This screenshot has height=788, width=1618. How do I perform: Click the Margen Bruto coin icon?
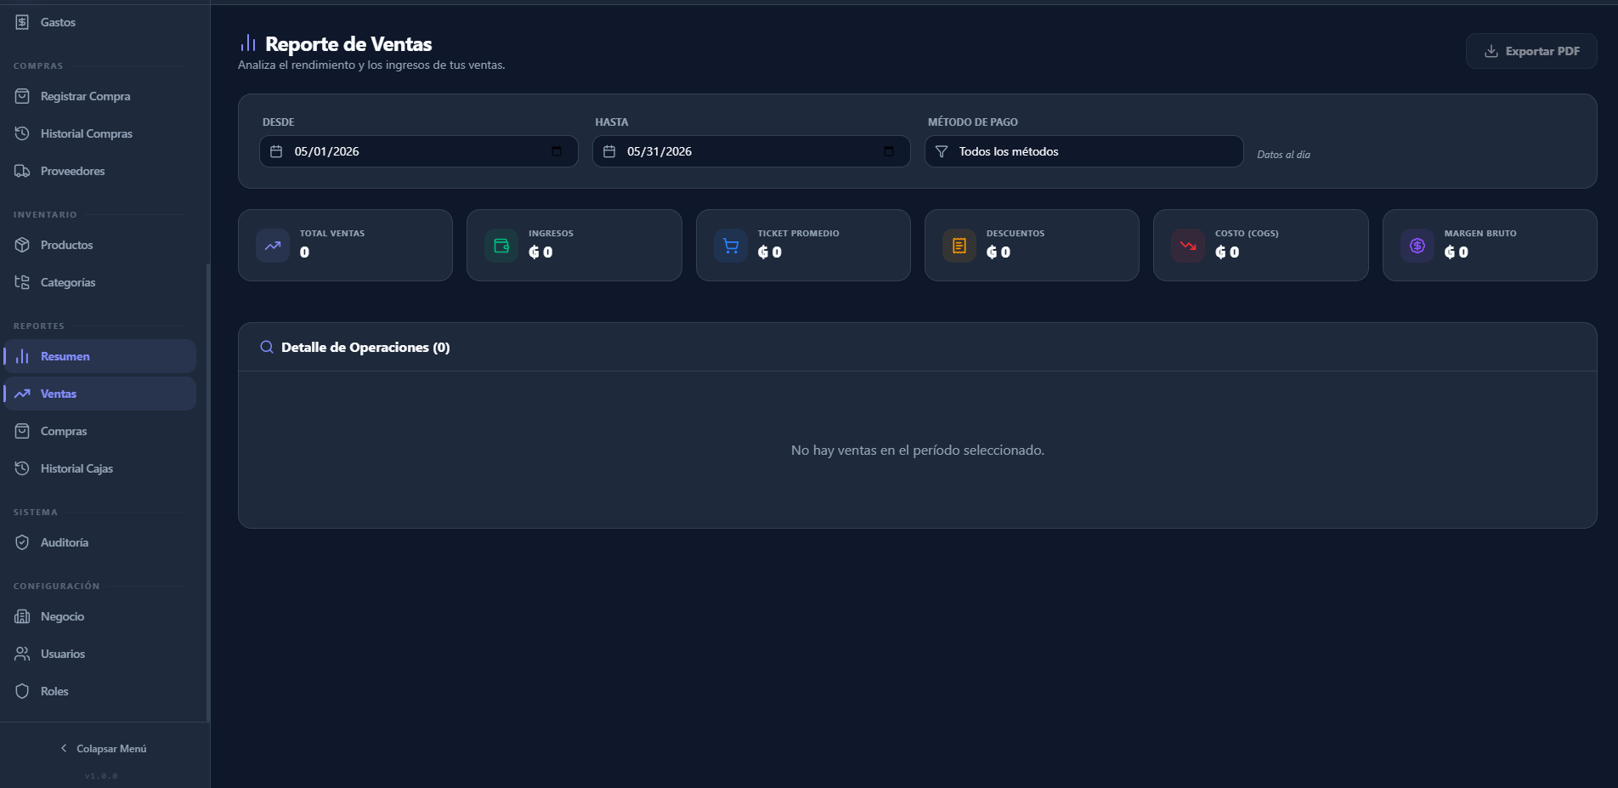click(1417, 246)
